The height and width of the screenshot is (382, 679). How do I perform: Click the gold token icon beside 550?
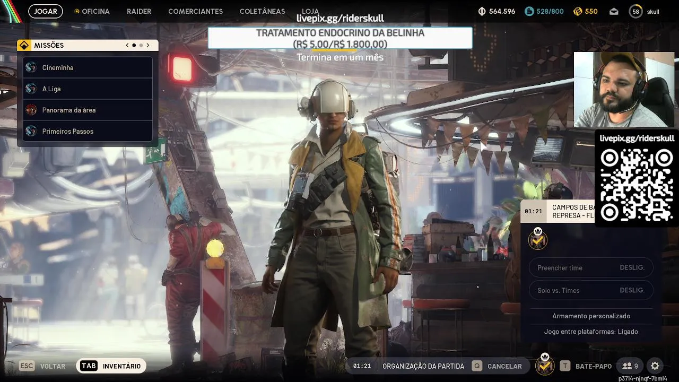(578, 11)
